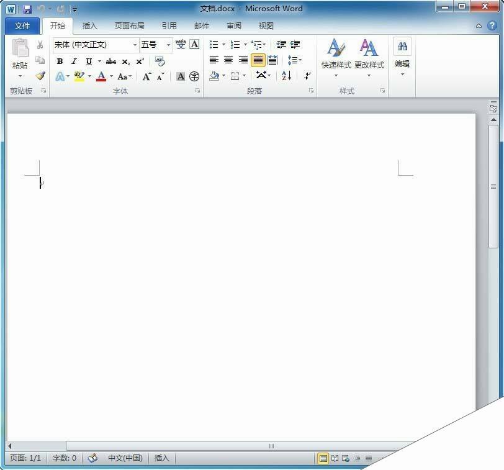The image size is (504, 470).
Task: Click 中文(中国) language indicator
Action: click(x=125, y=458)
